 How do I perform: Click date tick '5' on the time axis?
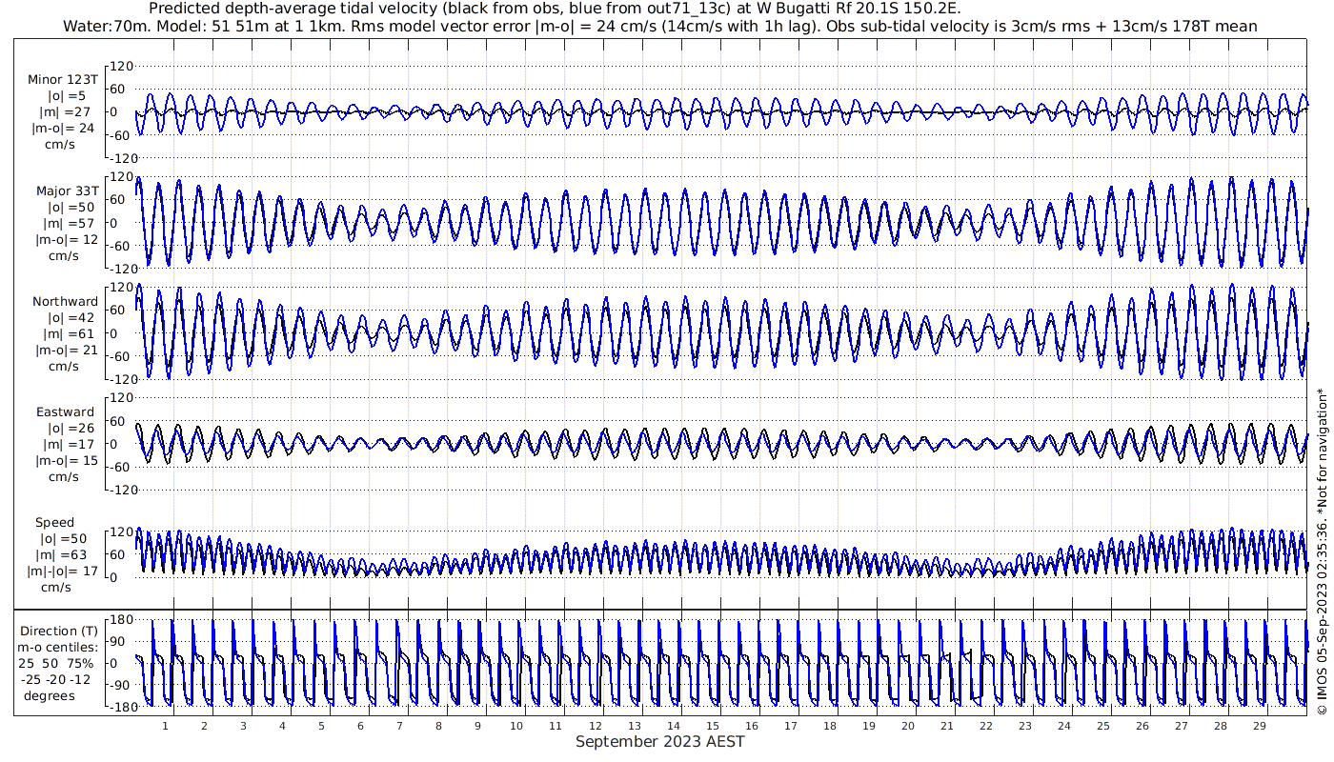tap(322, 726)
